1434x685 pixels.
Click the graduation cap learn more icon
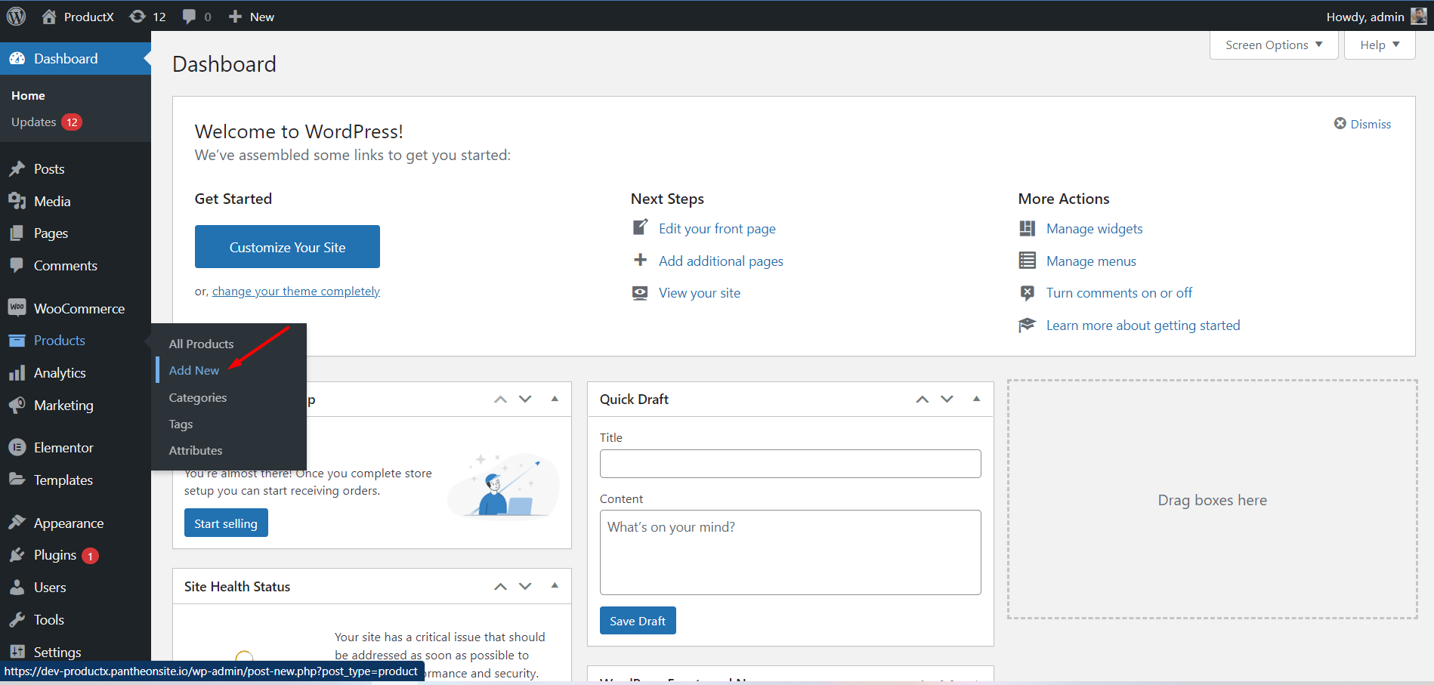(1027, 325)
